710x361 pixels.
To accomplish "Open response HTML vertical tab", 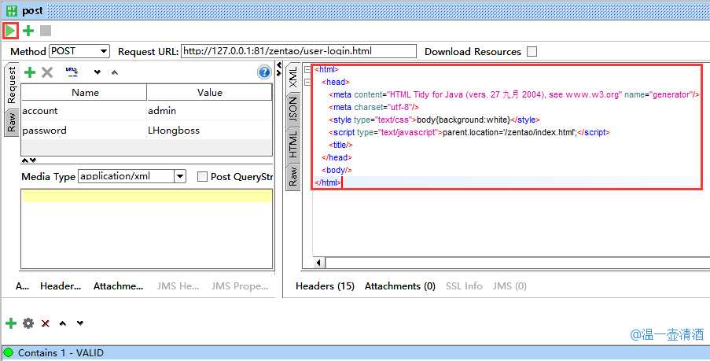I will point(293,144).
